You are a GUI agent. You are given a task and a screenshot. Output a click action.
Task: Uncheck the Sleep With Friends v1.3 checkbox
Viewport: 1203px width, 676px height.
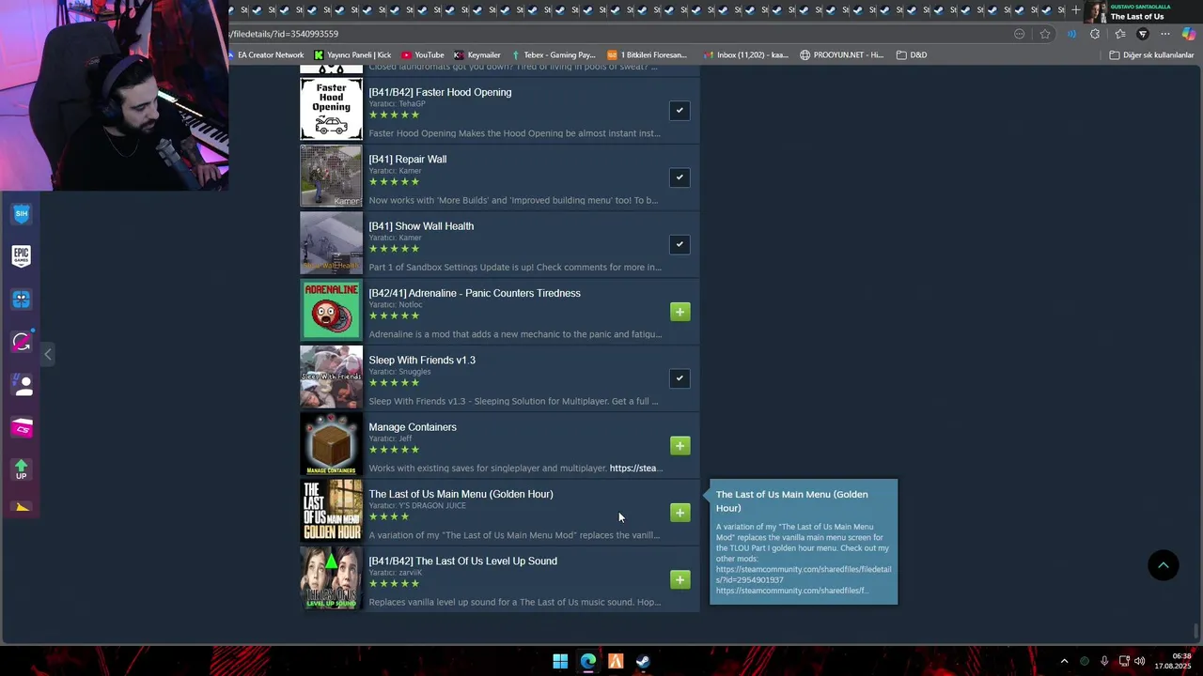pos(680,378)
